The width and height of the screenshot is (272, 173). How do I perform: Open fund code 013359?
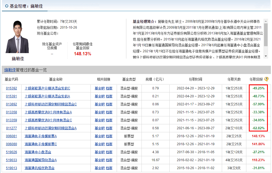point(12,120)
